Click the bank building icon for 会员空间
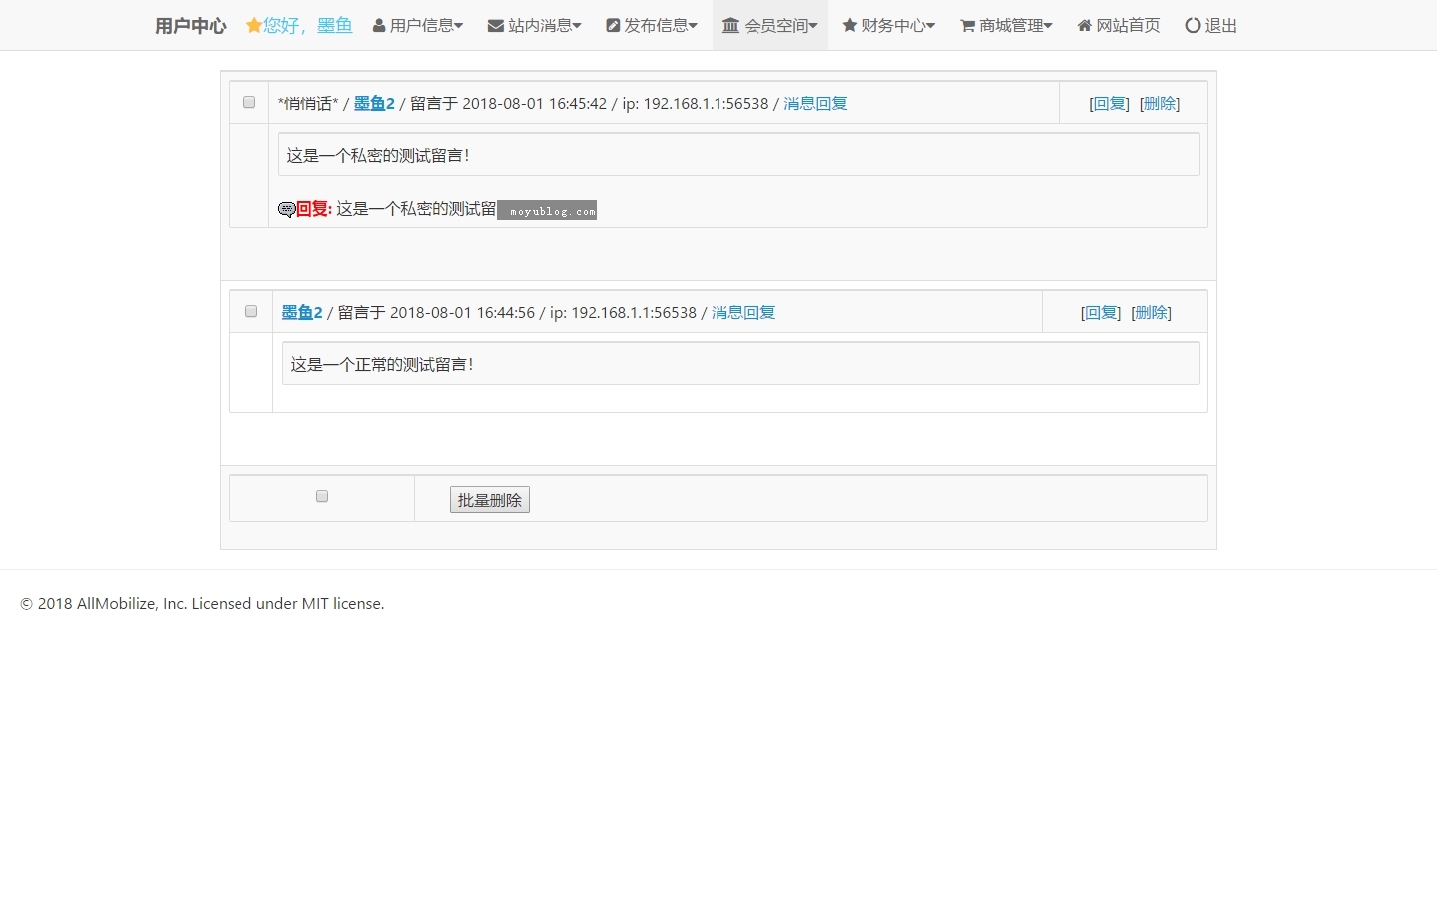 (731, 26)
